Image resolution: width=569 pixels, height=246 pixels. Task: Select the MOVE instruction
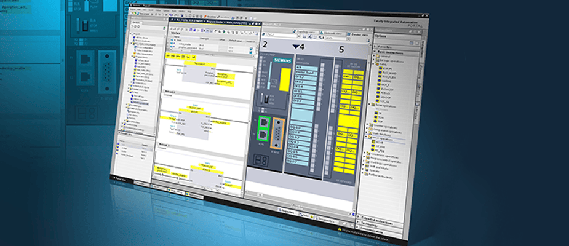(x=379, y=142)
